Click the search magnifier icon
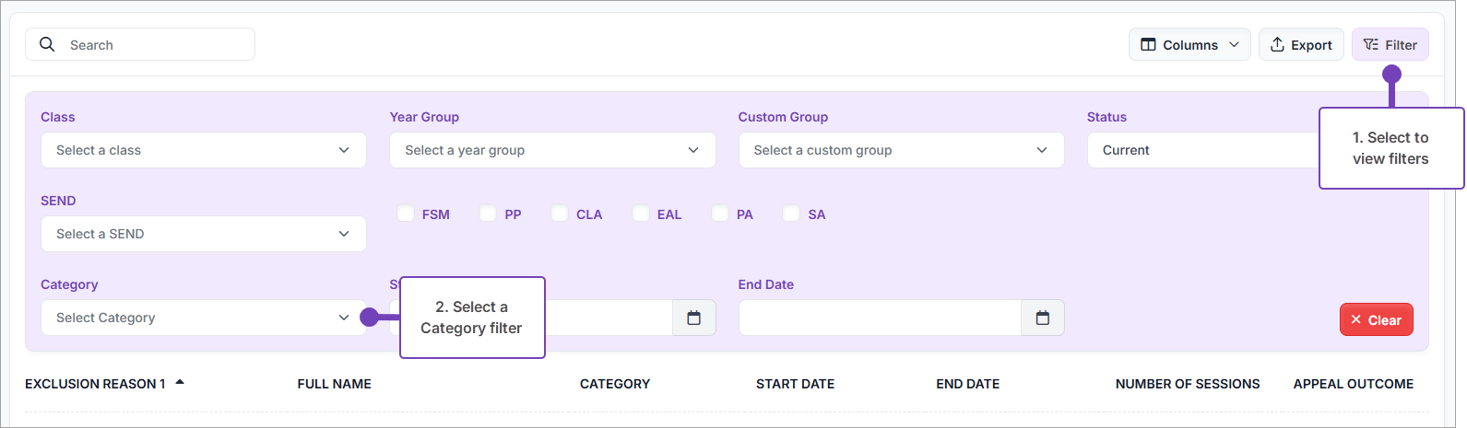This screenshot has width=1467, height=428. click(x=47, y=44)
